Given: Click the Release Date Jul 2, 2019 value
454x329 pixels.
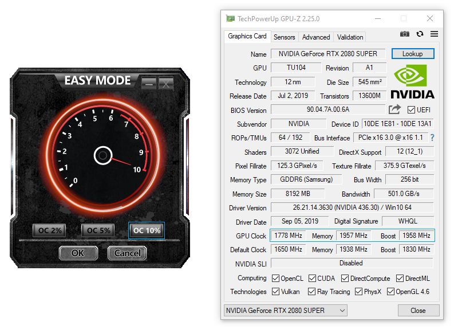Looking at the screenshot, I should coord(293,96).
